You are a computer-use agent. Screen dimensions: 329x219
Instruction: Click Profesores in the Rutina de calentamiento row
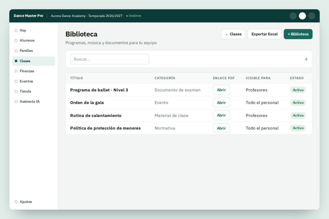[x=256, y=115]
